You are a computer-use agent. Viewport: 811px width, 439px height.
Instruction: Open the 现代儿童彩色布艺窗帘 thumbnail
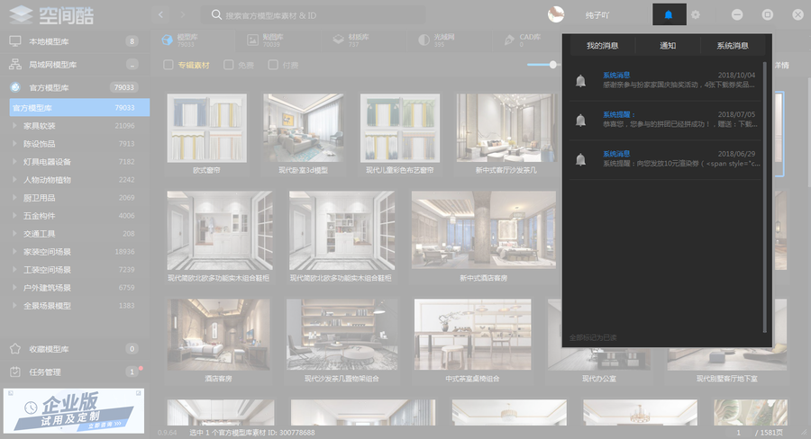[x=400, y=128]
